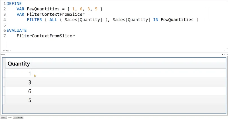Toggle auto-hide pin on Results panel
Screen dimensions: 228x119
coord(225,55)
